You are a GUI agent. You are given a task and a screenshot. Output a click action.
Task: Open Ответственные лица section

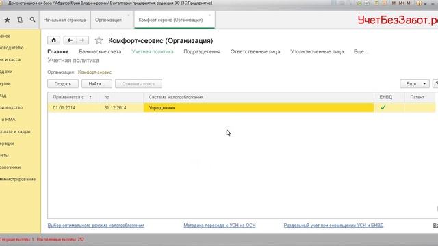pos(255,52)
